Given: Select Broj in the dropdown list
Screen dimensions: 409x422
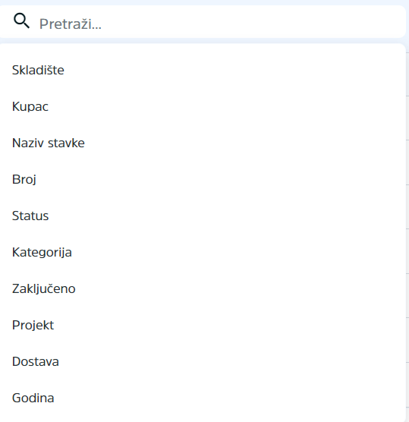Looking at the screenshot, I should click(x=203, y=180).
